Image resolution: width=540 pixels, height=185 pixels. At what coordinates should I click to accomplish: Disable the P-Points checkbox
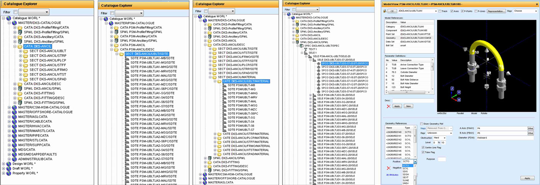[462, 11]
